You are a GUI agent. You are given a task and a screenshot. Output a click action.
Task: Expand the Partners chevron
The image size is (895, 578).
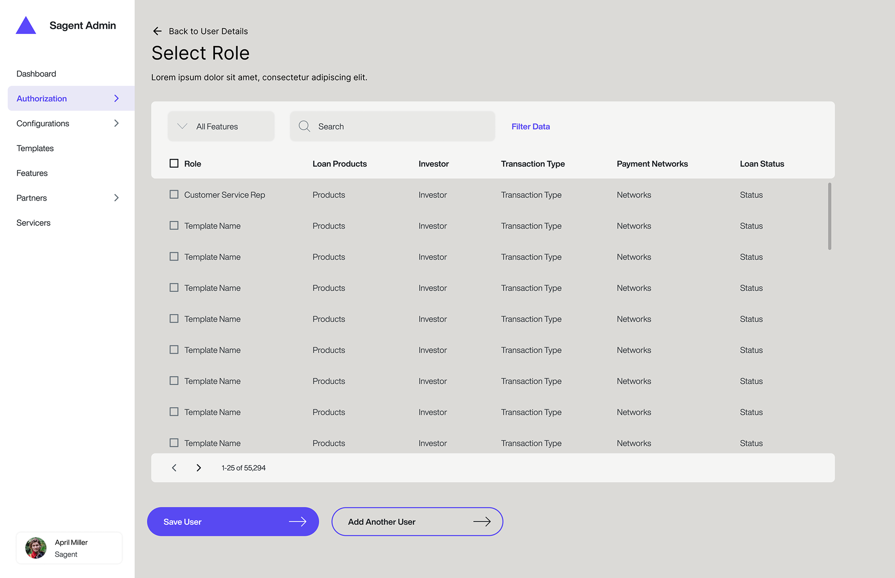pyautogui.click(x=117, y=197)
